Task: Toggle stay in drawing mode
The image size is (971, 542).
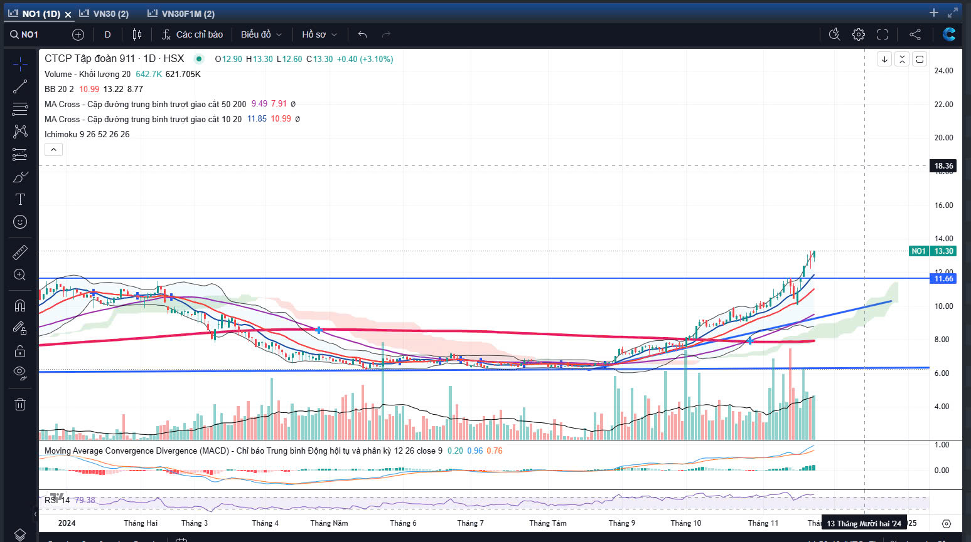Action: click(x=20, y=328)
